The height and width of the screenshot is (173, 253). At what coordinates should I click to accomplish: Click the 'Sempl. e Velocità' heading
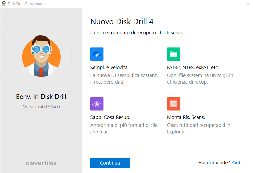click(109, 67)
